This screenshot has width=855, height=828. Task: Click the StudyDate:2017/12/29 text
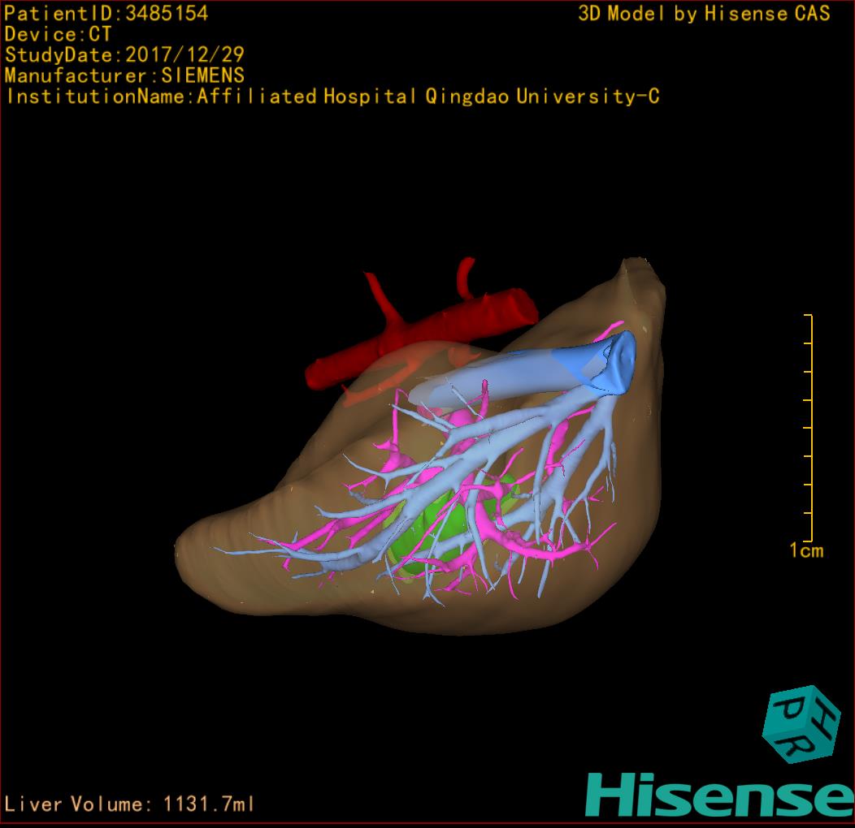(124, 55)
